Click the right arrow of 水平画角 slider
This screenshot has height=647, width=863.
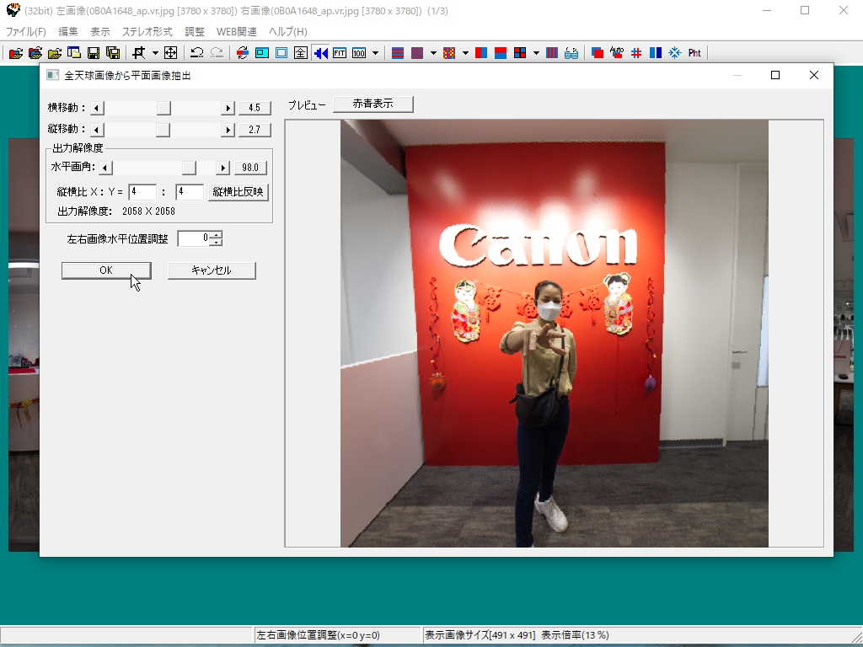(222, 168)
